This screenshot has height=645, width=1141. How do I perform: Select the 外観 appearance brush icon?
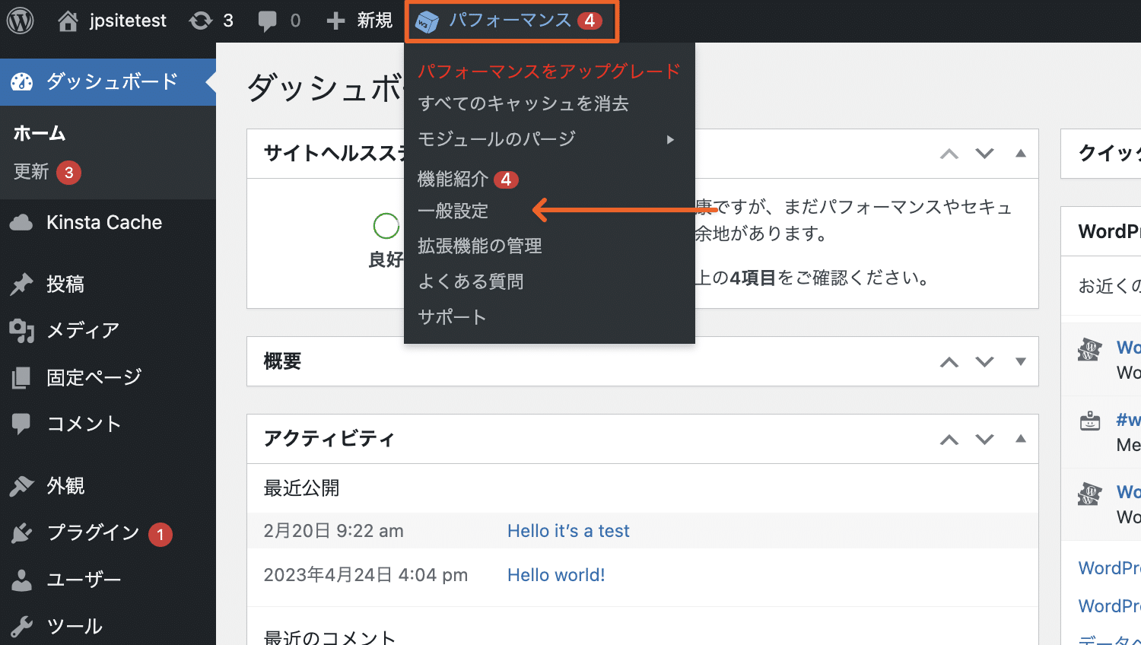coord(21,486)
